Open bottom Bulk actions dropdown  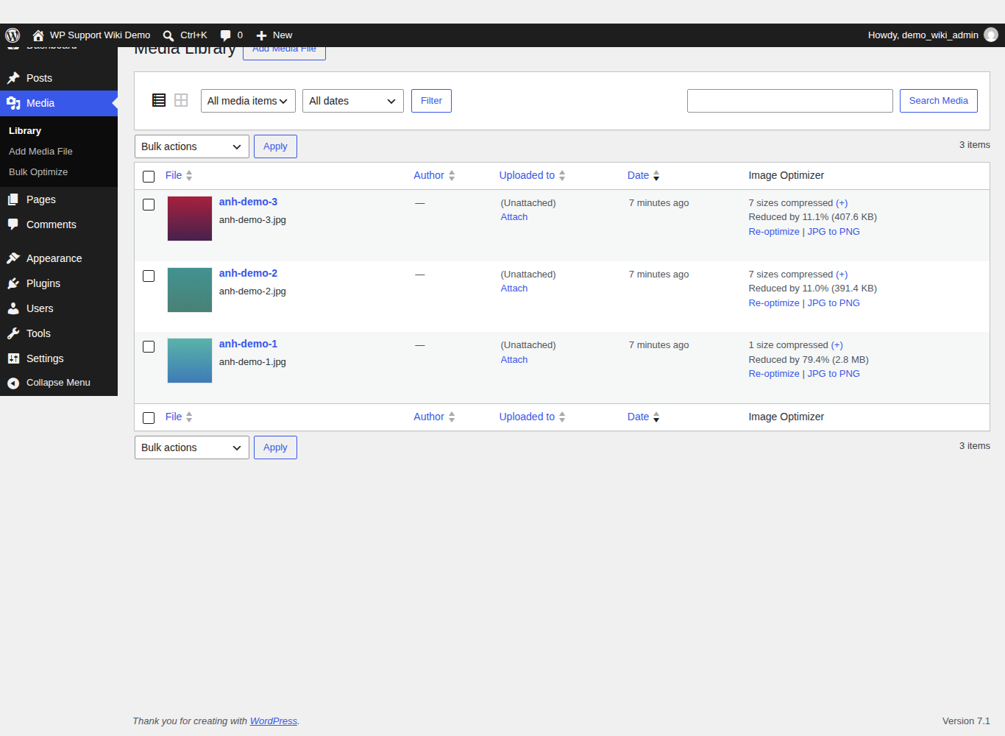pyautogui.click(x=192, y=447)
